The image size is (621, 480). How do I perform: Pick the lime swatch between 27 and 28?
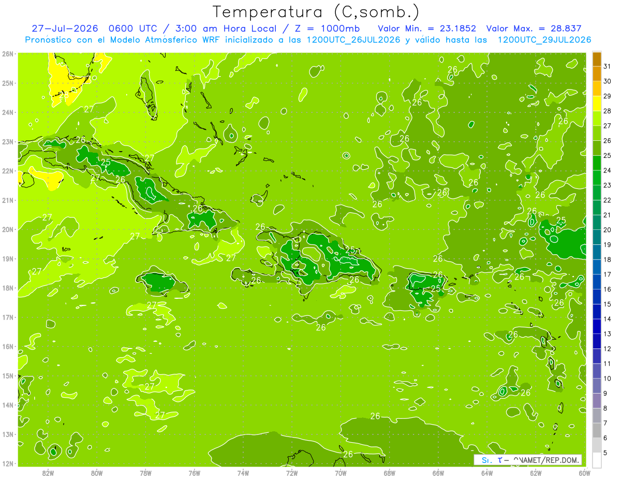tap(597, 119)
